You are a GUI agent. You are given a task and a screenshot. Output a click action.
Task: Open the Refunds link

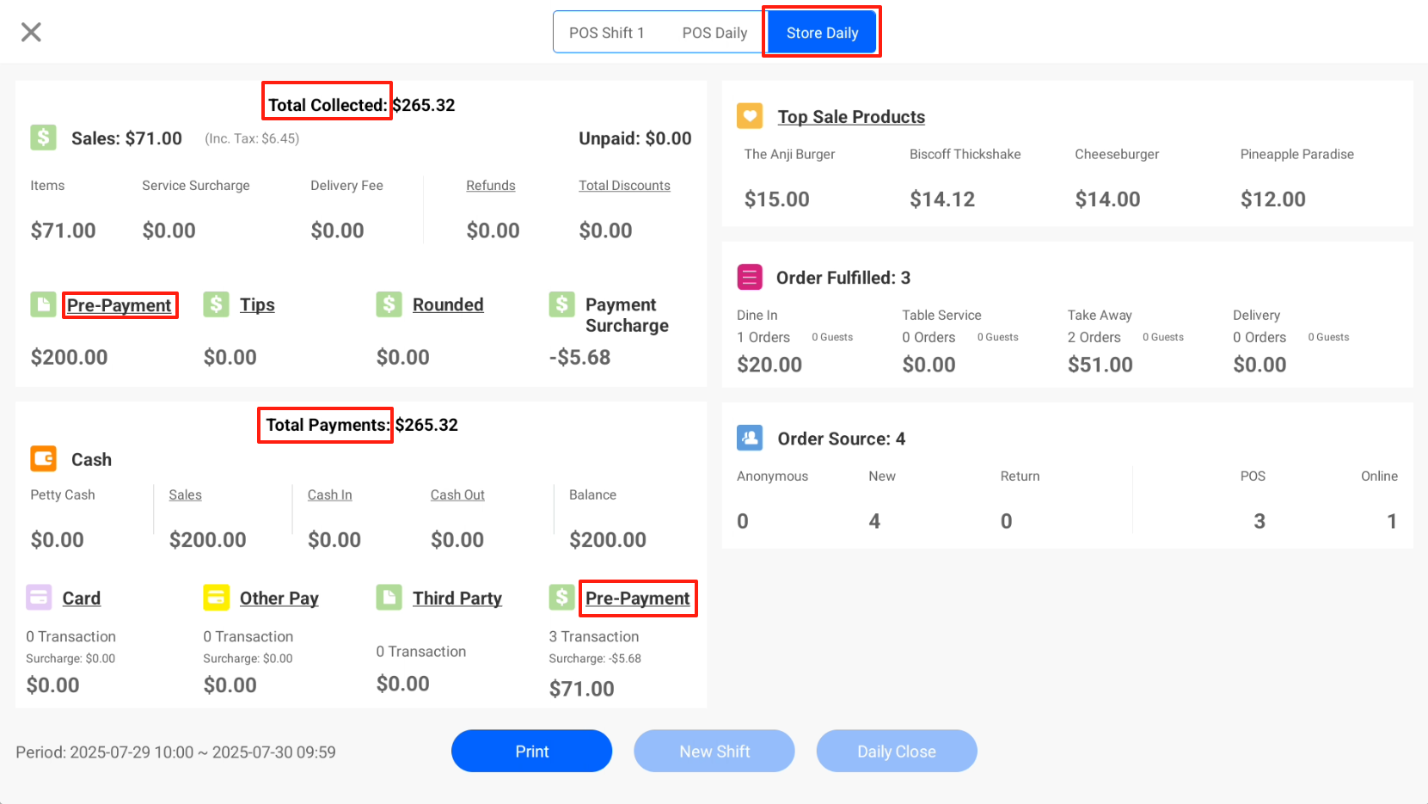point(491,186)
